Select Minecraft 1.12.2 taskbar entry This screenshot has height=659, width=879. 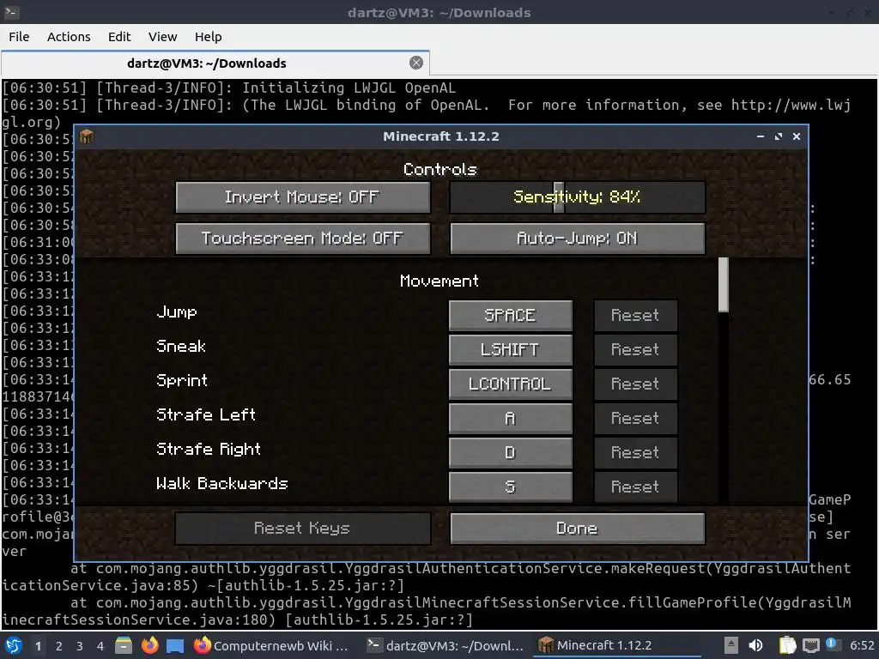click(616, 645)
